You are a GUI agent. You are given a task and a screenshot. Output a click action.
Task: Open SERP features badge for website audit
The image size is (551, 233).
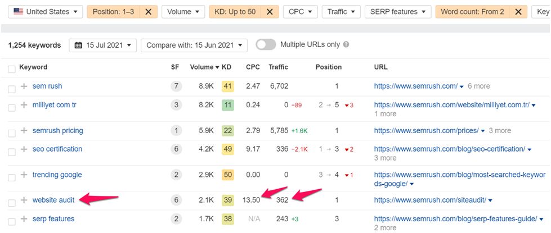point(176,200)
